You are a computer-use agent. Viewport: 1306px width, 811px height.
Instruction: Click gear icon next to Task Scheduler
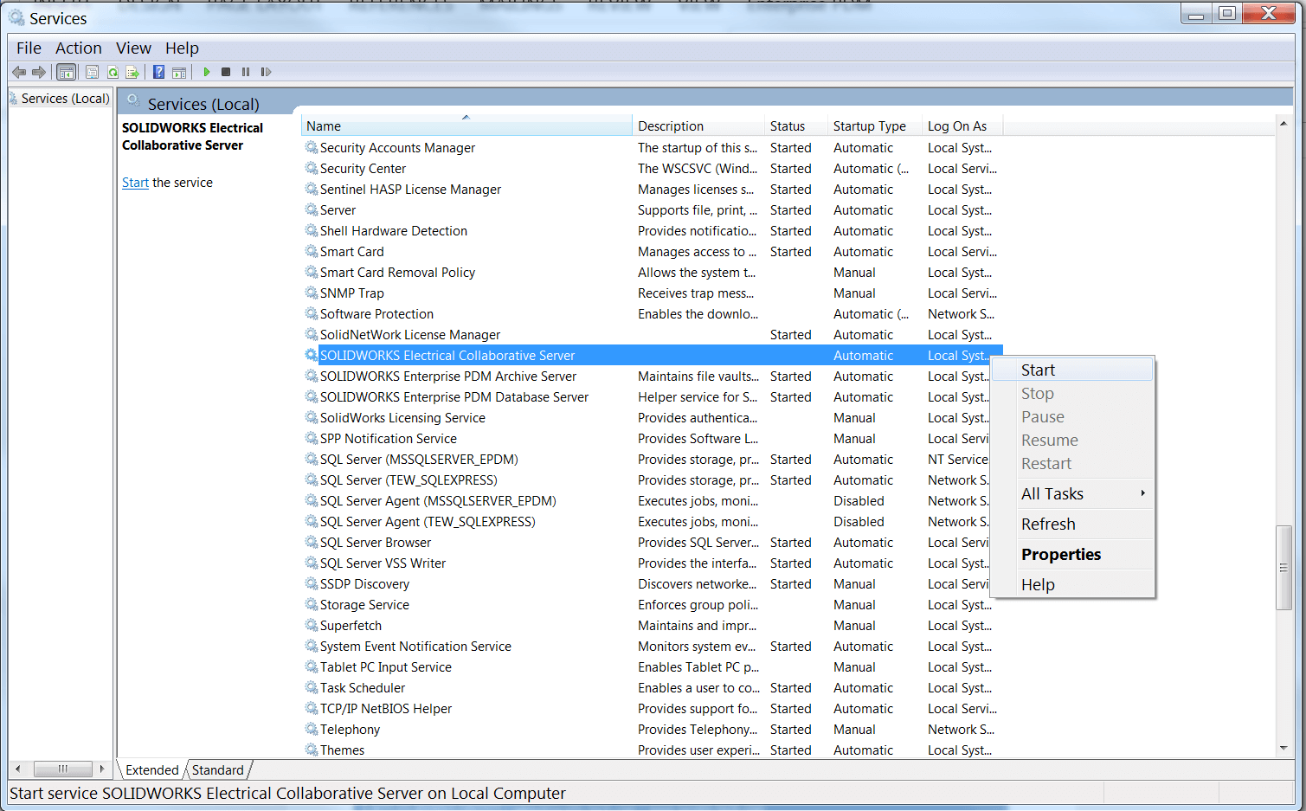click(x=312, y=687)
